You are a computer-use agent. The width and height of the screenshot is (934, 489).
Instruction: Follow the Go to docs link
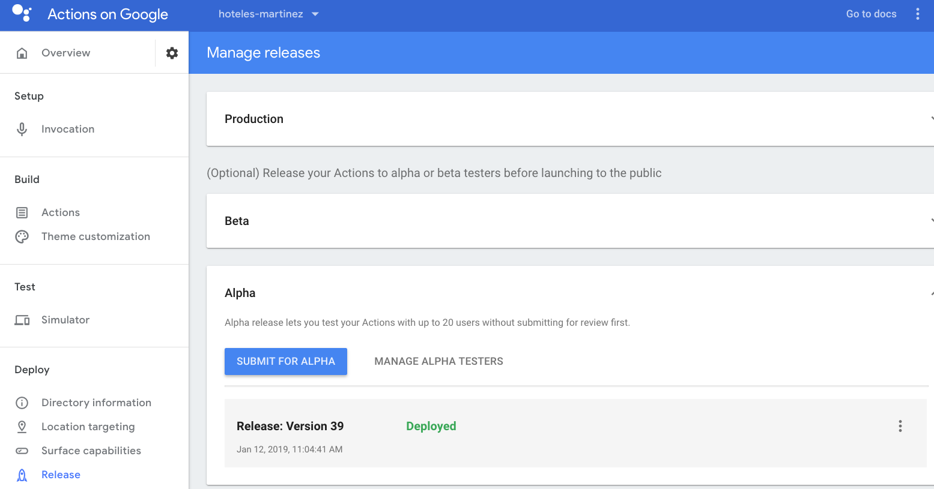tap(871, 14)
